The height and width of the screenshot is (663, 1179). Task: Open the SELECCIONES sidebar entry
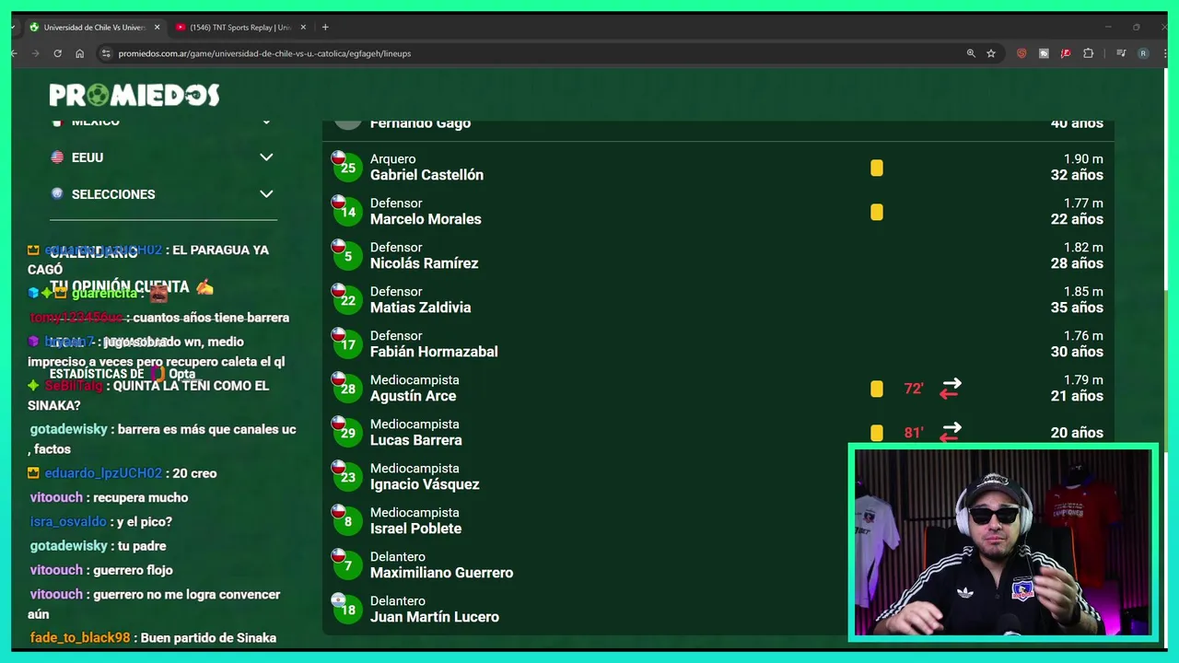[x=113, y=194]
